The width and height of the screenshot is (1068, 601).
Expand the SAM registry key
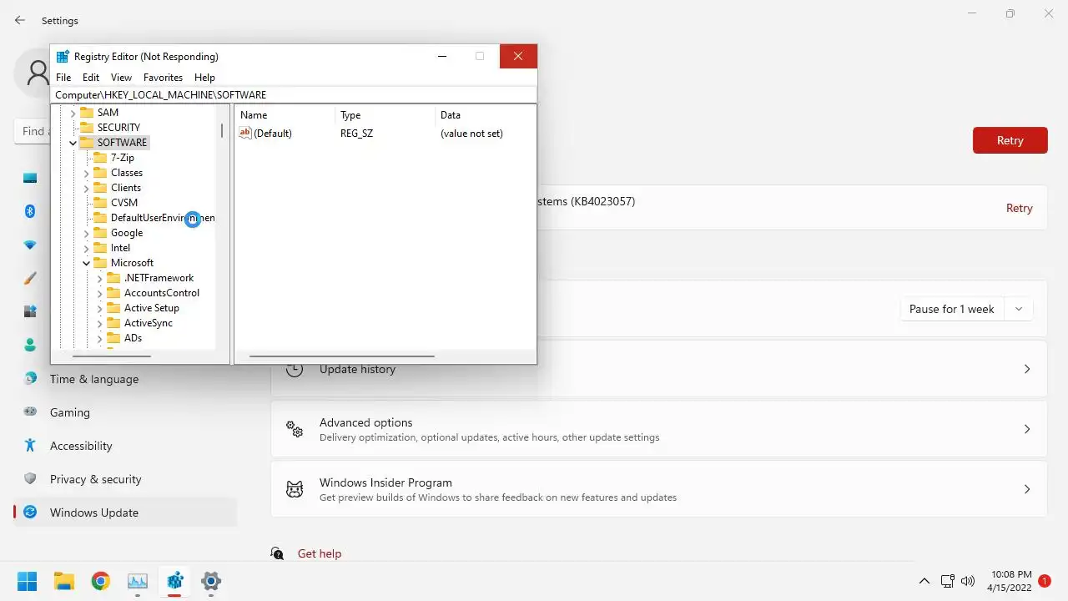point(73,113)
